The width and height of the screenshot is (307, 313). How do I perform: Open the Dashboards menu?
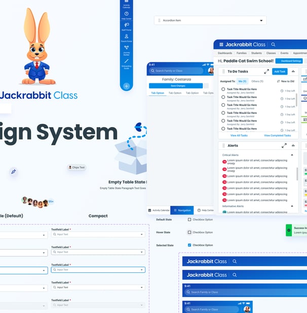(225, 53)
